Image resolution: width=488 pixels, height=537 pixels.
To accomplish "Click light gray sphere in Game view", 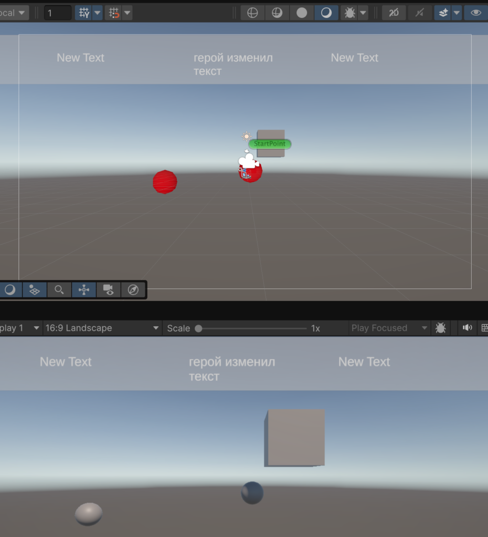I will click(x=89, y=514).
